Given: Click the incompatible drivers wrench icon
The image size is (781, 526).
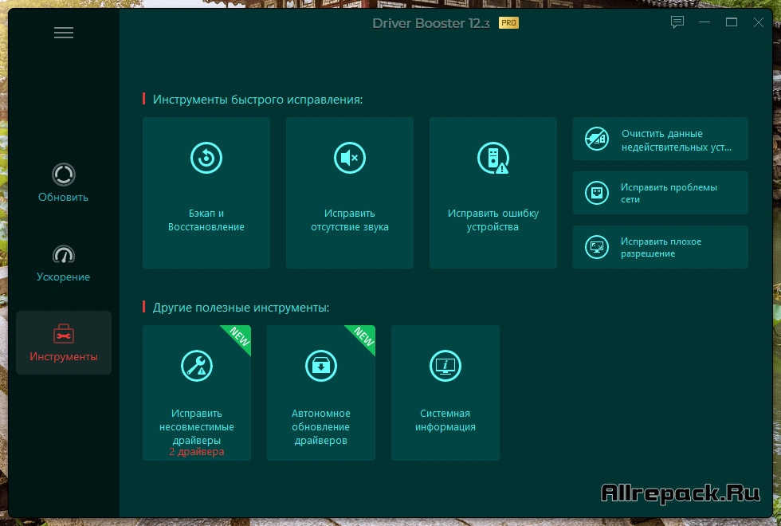Looking at the screenshot, I should click(197, 366).
